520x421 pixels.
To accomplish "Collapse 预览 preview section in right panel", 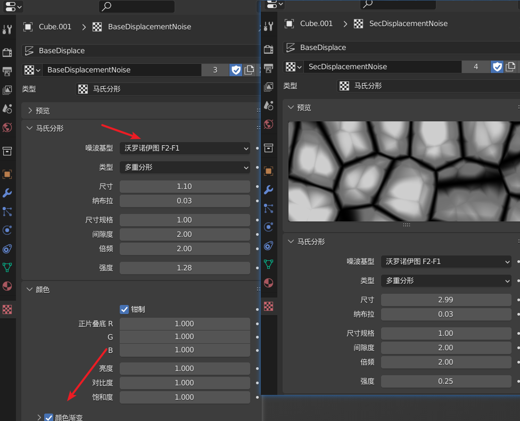I will click(291, 107).
